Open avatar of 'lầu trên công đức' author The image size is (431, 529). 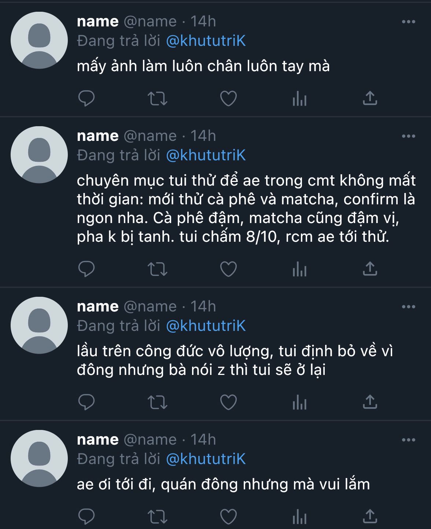[39, 325]
